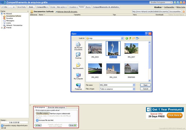Select My 4shared root in tree
Screen dimensions: 186x130
click(7, 14)
